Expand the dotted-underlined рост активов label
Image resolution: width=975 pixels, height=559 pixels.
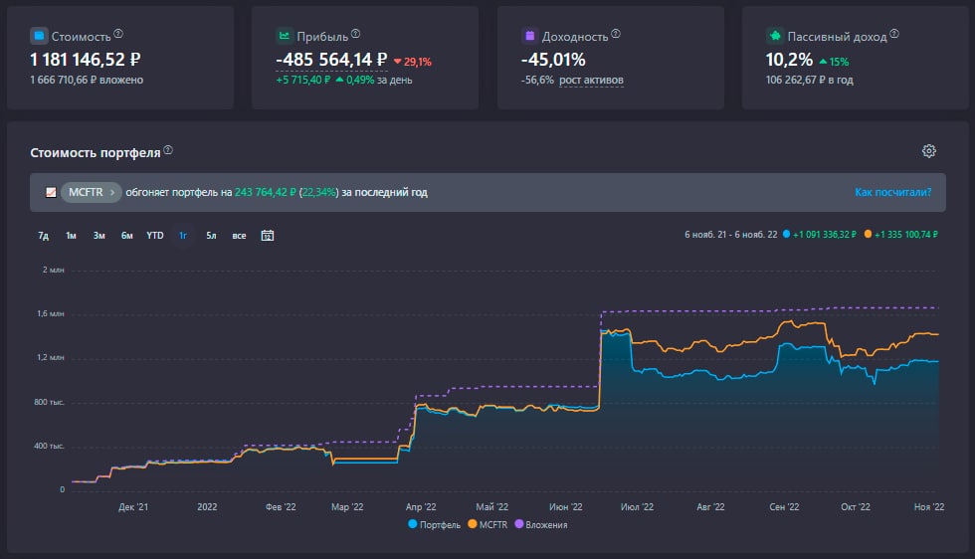pyautogui.click(x=591, y=80)
